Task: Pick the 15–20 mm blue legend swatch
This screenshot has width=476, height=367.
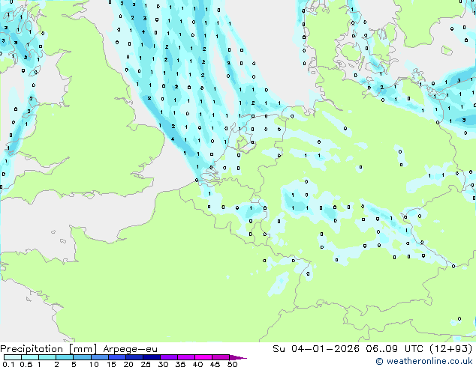Action: (x=116, y=357)
